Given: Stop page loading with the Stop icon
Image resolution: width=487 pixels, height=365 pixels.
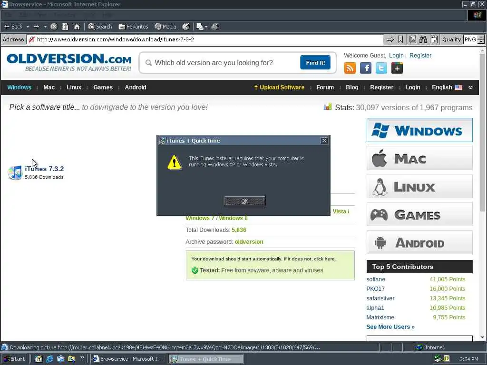Looking at the screenshot, I should [54, 27].
